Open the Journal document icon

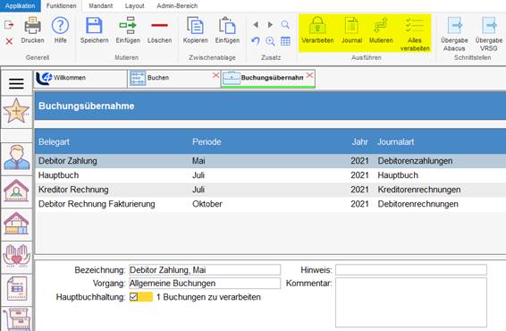[351, 26]
